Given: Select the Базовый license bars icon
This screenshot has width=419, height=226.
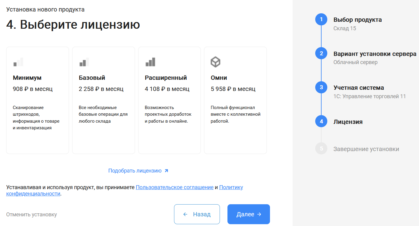Looking at the screenshot, I should pos(84,62).
